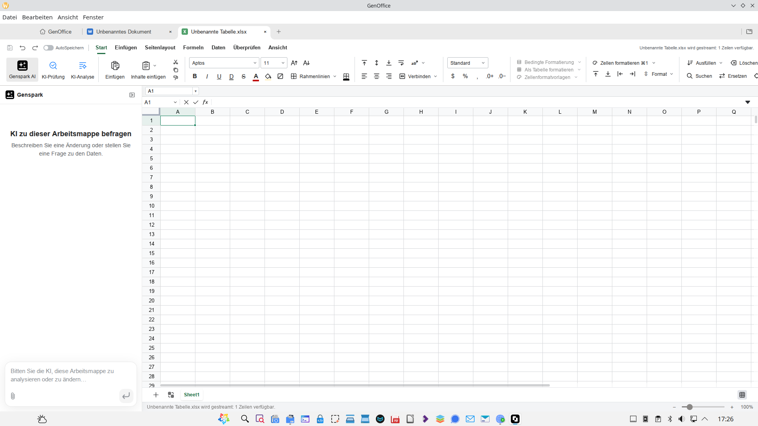This screenshot has width=758, height=426.
Task: Click the clear formatting eraser icon
Action: point(280,76)
